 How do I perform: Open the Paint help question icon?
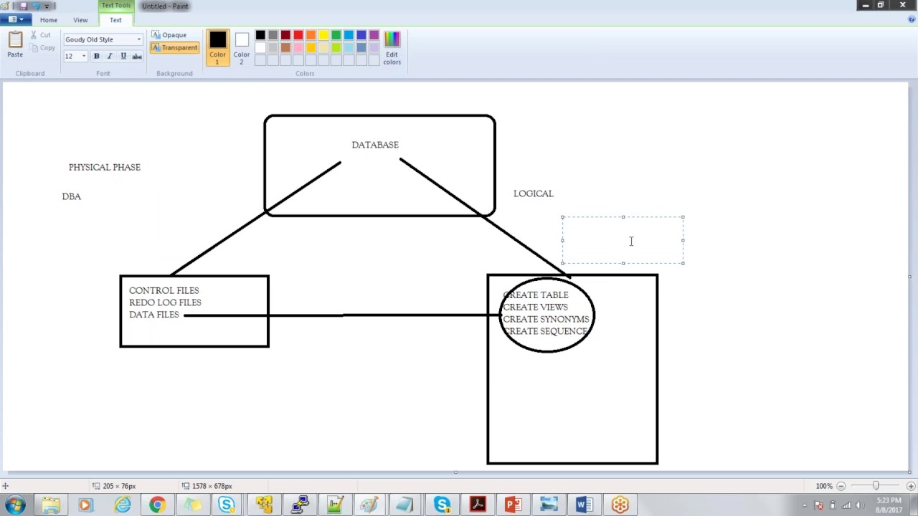tap(911, 19)
